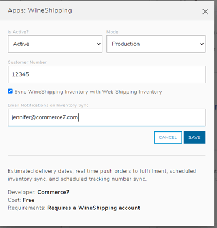Open the Is Active dropdown
Image resolution: width=217 pixels, height=228 pixels.
pos(55,44)
